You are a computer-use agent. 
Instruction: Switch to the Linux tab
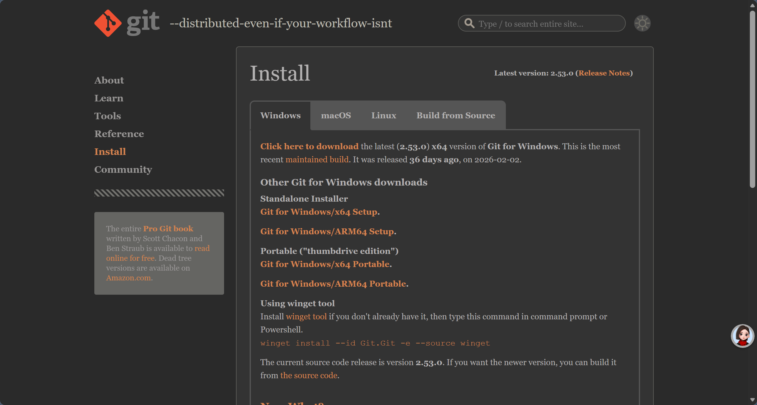point(383,115)
